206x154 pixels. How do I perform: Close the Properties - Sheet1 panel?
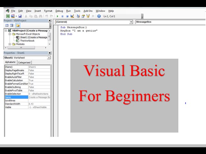coord(50,53)
